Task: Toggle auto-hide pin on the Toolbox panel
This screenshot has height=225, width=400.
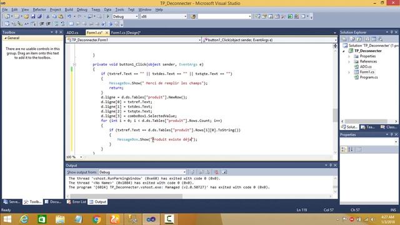Action: pyautogui.click(x=56, y=32)
